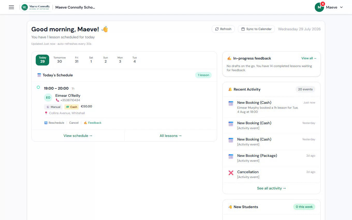
Task: Open the Cancellation activity entry
Action: point(272,174)
